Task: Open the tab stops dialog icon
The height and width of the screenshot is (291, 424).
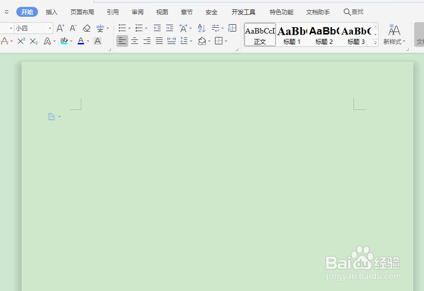Action: click(232, 28)
